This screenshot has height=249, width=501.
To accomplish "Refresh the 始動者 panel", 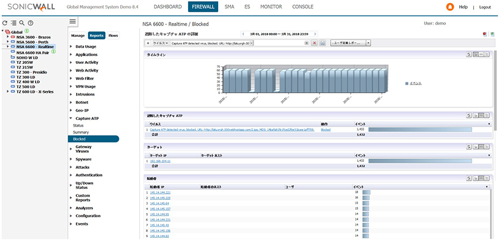I will (469, 178).
